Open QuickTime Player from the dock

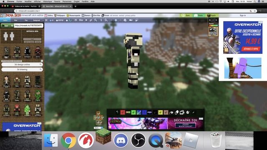pyautogui.click(x=156, y=140)
